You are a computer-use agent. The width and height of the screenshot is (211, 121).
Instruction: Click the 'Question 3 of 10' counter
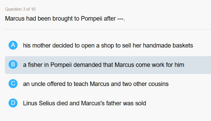click(20, 9)
